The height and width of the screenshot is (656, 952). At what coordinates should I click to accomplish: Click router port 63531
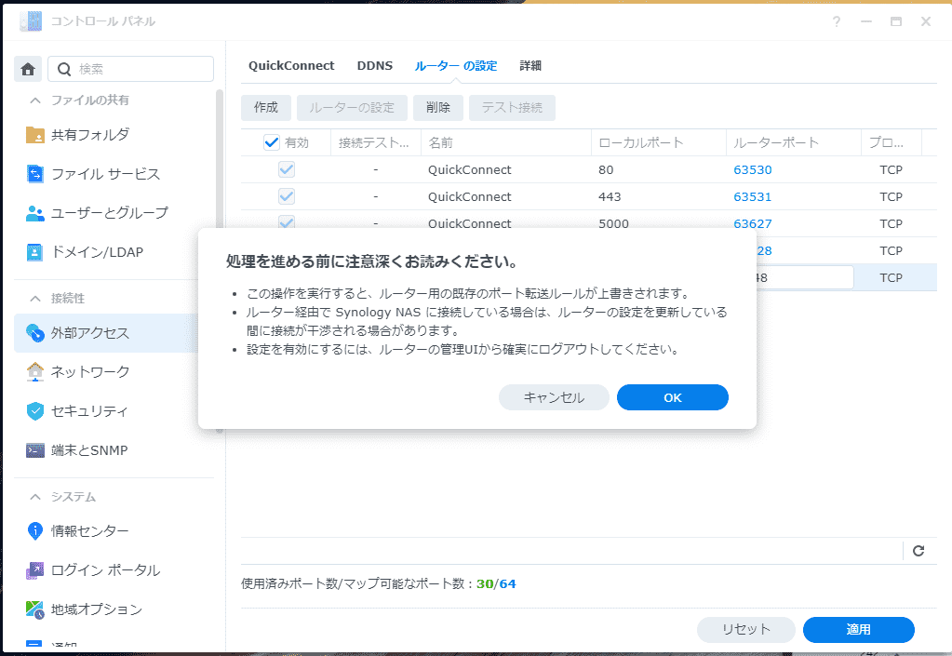752,196
